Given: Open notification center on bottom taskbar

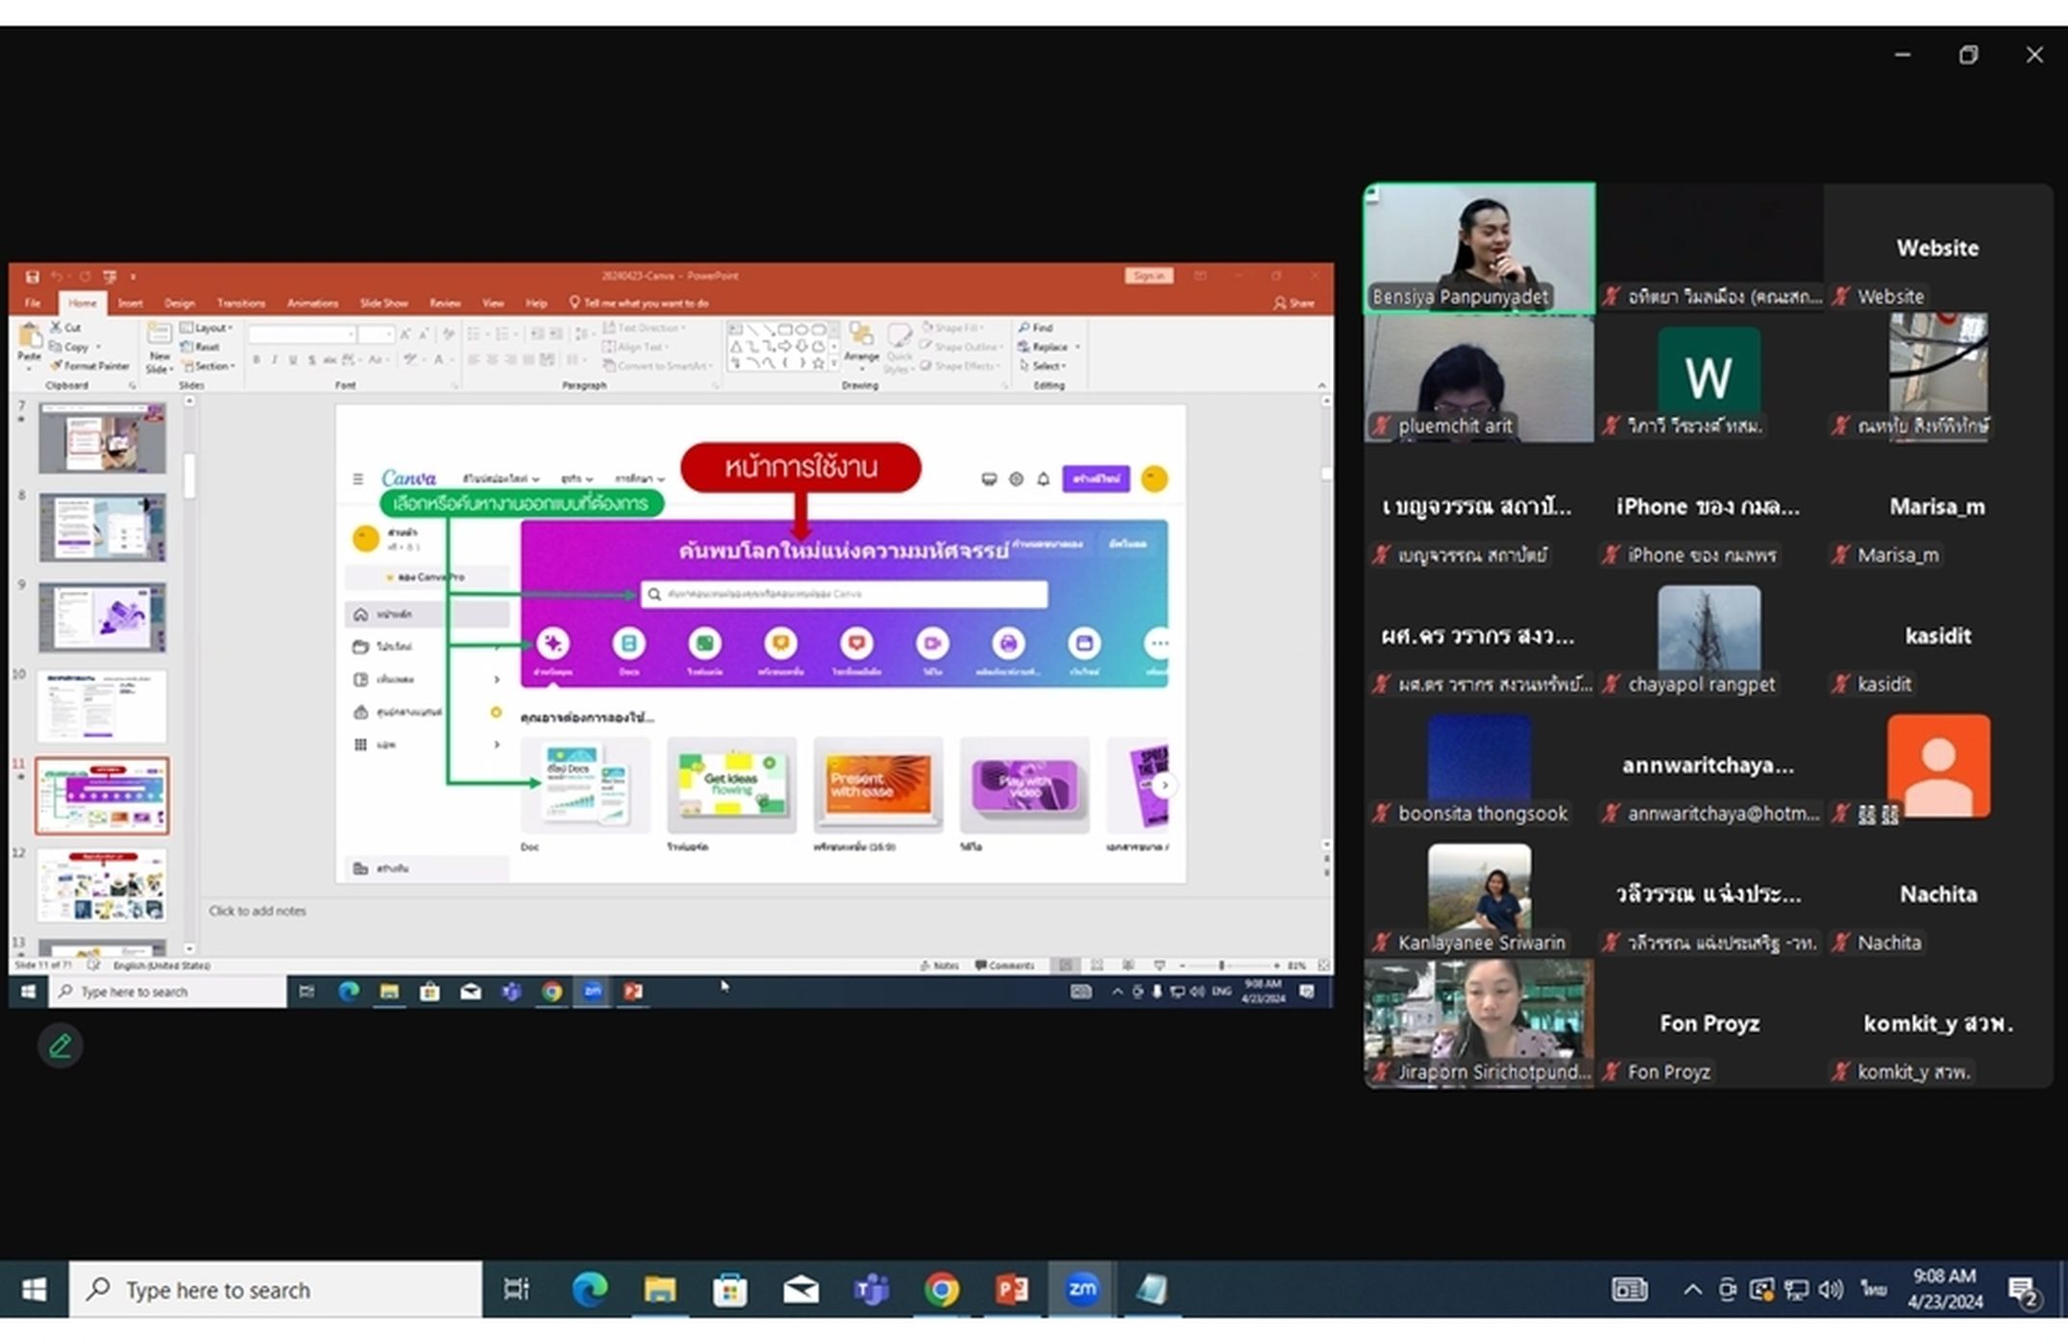Looking at the screenshot, I should coord(2022,1290).
